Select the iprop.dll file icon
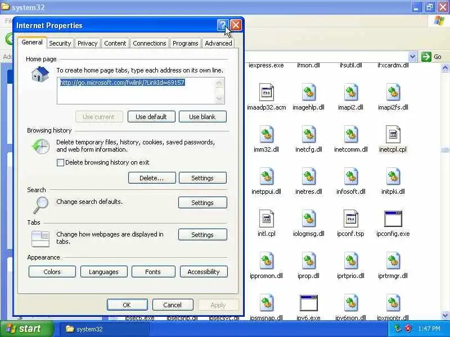The image size is (450, 337). [308, 261]
